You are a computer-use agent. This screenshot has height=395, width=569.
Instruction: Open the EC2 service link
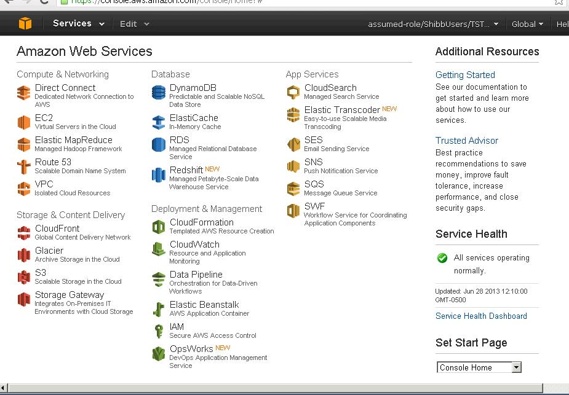[x=44, y=118]
